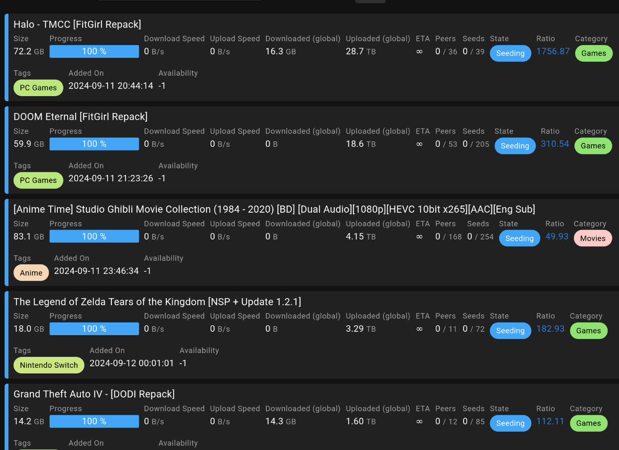Select the DOOM Eternal torrent title
Screen dimensions: 619x450
80,117
